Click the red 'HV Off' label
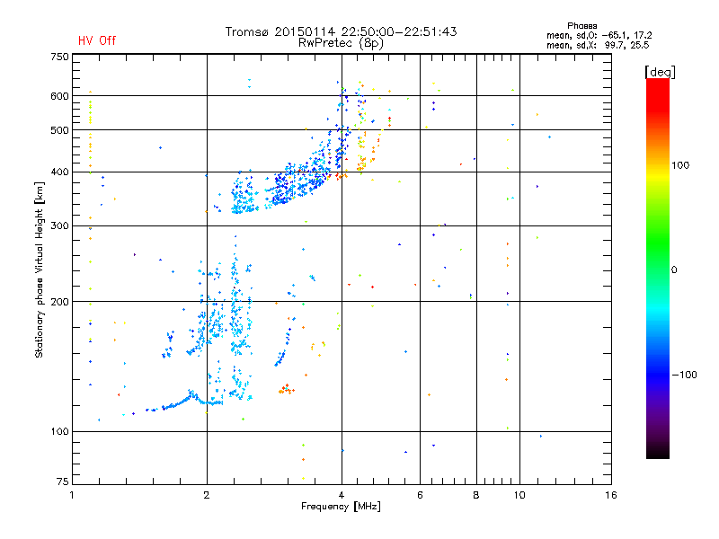Screen dimensions: 719x539 (97, 40)
